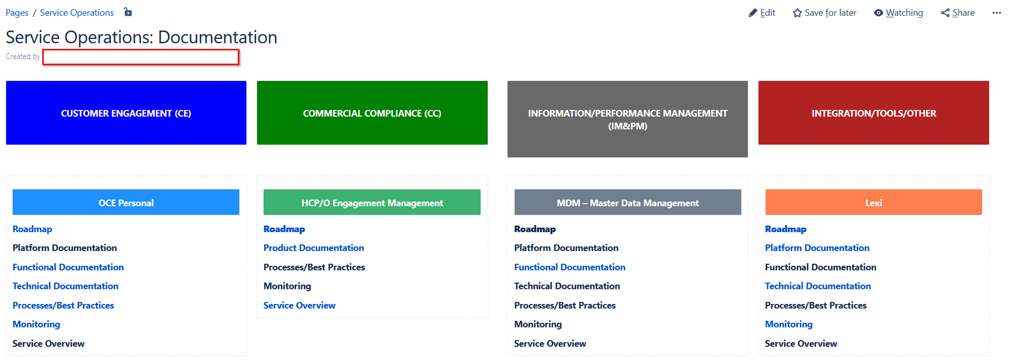This screenshot has width=1010, height=362.
Task: Open HCP/O Engagement Management header
Action: click(372, 202)
